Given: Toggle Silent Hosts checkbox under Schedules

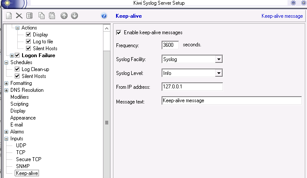Looking at the screenshot, I should [17, 76].
